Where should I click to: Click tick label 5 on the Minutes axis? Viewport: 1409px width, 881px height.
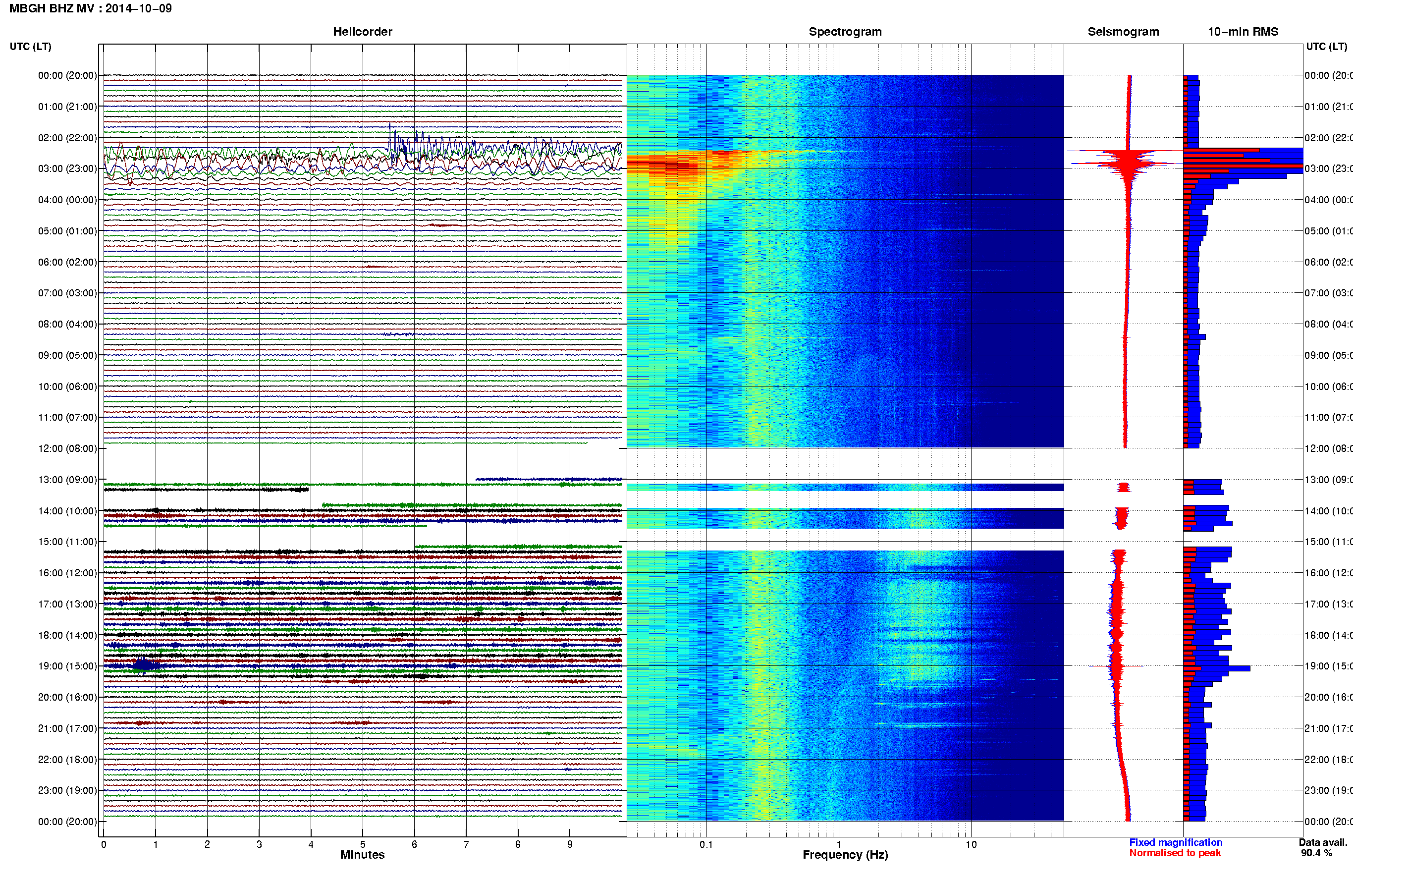tap(363, 844)
